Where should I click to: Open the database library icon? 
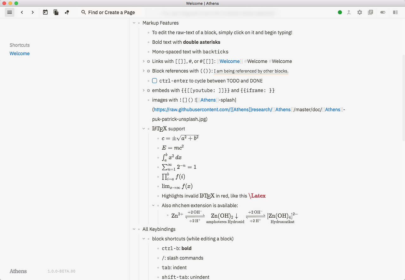371,12
